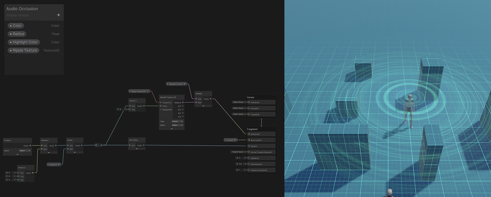This screenshot has height=197, width=491.
Task: Click the Out(4) port on the Multiply node
Action: tap(210, 99)
